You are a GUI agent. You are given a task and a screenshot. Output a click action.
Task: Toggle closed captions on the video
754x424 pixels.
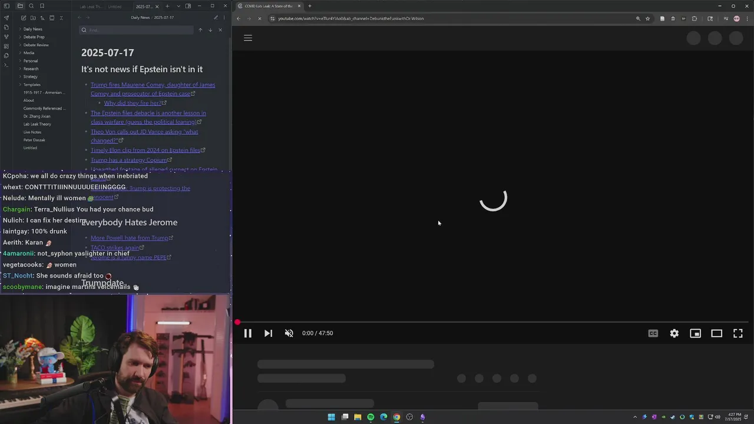[653, 333]
